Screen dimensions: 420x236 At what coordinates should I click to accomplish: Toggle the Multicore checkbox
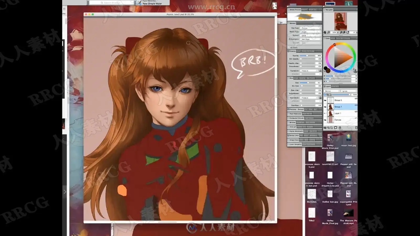[x=289, y=47]
